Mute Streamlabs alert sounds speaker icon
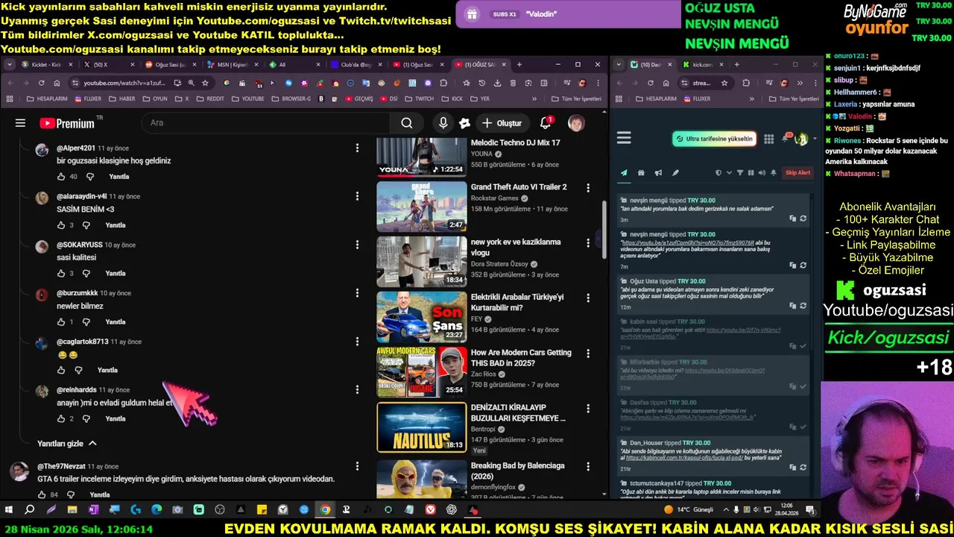 [x=762, y=173]
